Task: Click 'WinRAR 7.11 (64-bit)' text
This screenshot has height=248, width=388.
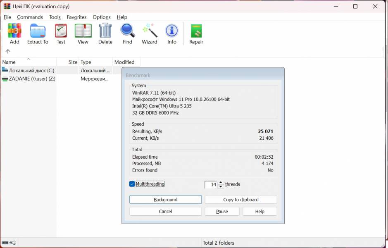Action: tap(154, 93)
